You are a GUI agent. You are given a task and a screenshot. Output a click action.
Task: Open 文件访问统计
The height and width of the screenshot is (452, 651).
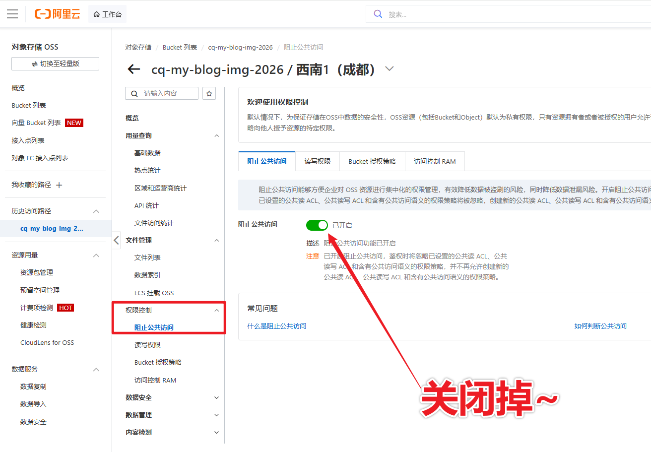tap(154, 223)
